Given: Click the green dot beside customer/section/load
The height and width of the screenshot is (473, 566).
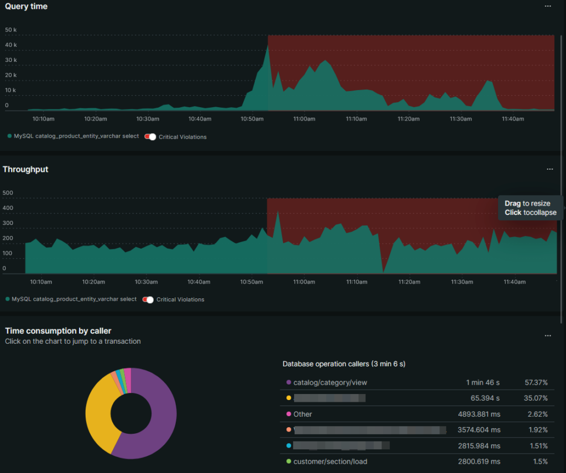Looking at the screenshot, I should coord(289,461).
